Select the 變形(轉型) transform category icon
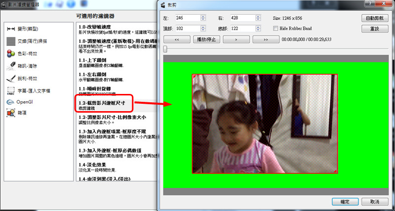Image resolution: width=395 pixels, height=211 pixels. click(11, 29)
